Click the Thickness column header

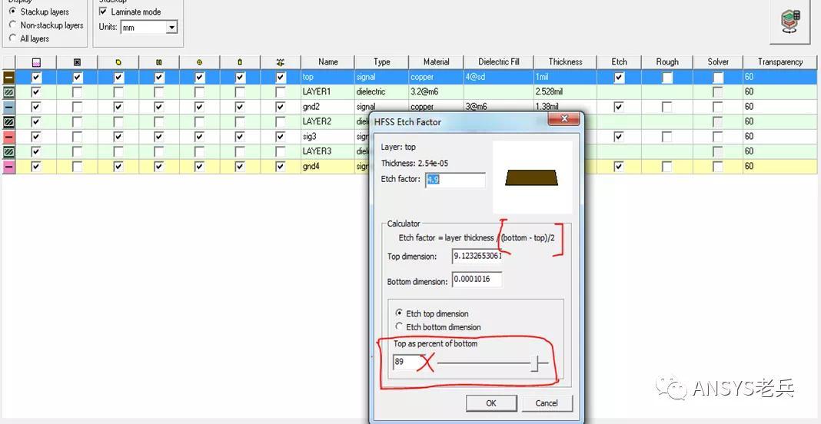tap(565, 61)
